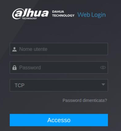Click the user silhouette icon
121x131 pixels.
(14, 49)
